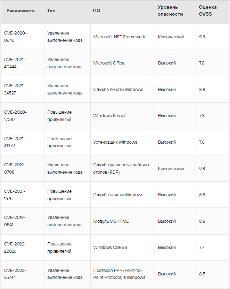Click the ПО column header
230x289 pixels.
(97, 10)
